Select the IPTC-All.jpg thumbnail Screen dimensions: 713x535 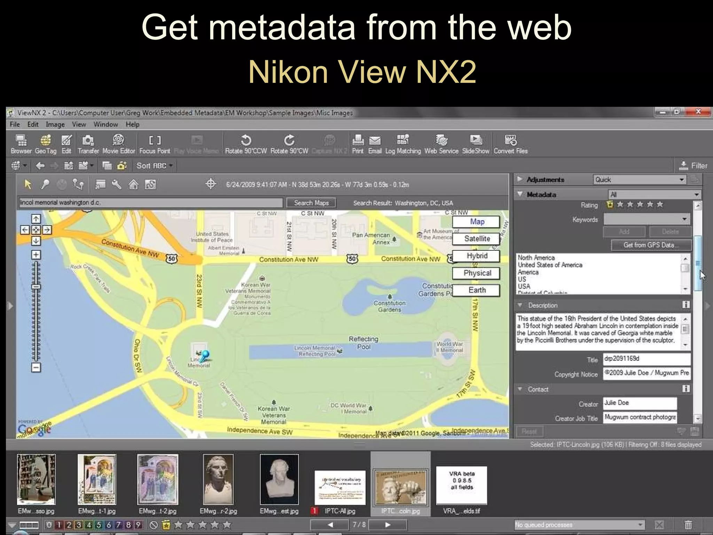tap(340, 488)
